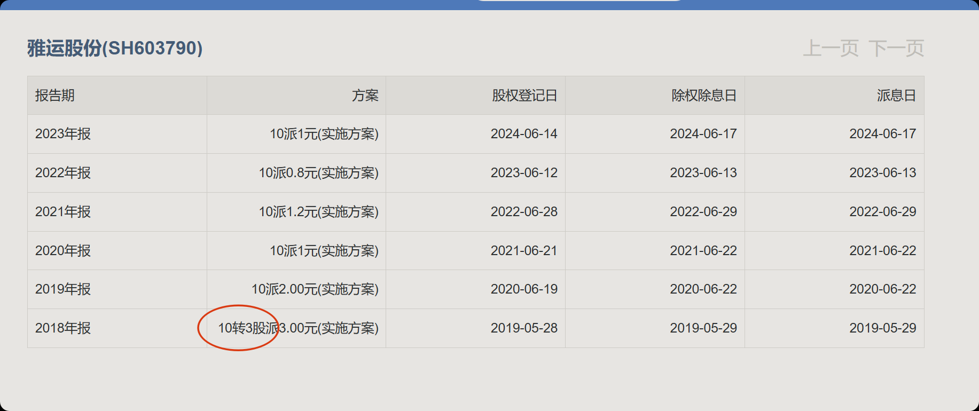
Task: Select the 2018年报 row cell
Action: [x=63, y=328]
